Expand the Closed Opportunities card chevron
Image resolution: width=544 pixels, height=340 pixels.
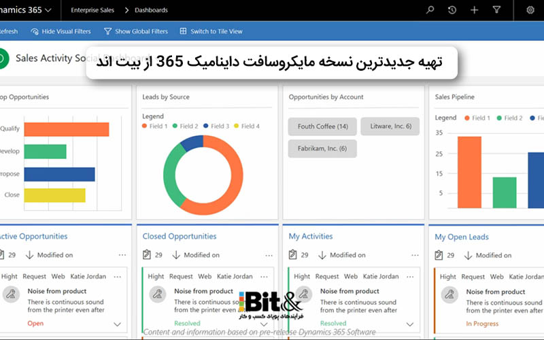[264, 324]
